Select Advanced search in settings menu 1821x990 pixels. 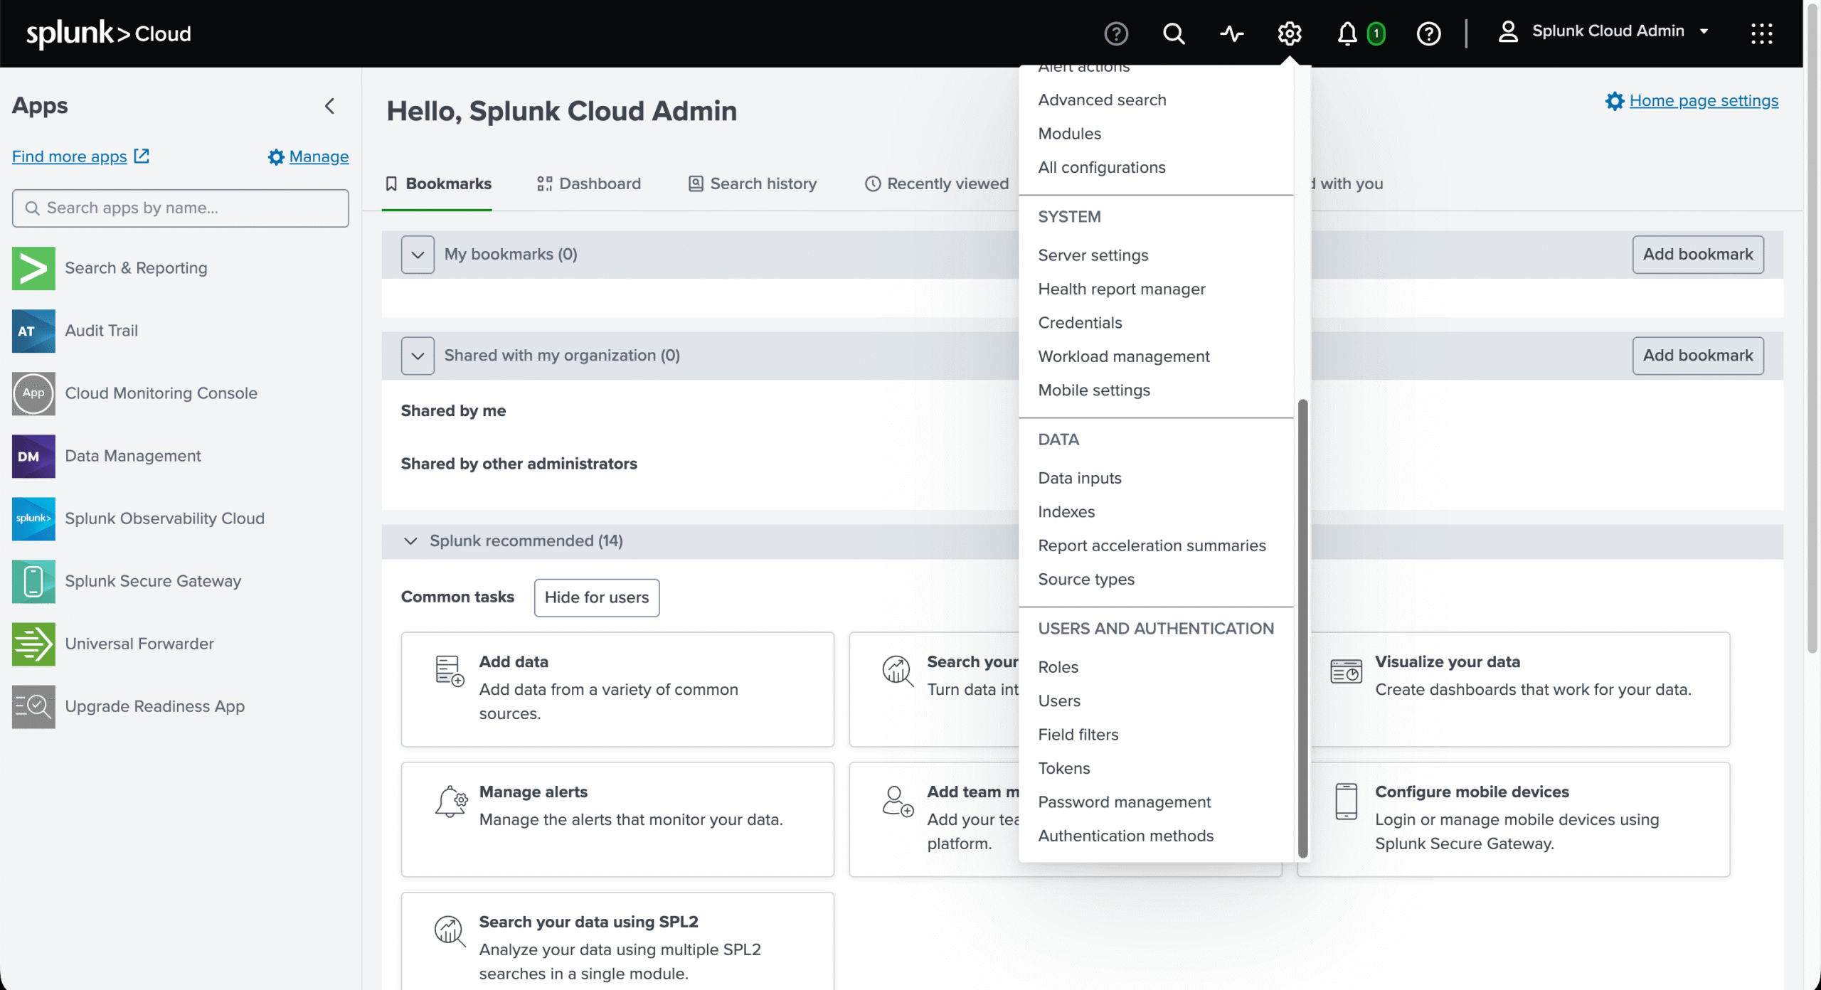(x=1102, y=100)
